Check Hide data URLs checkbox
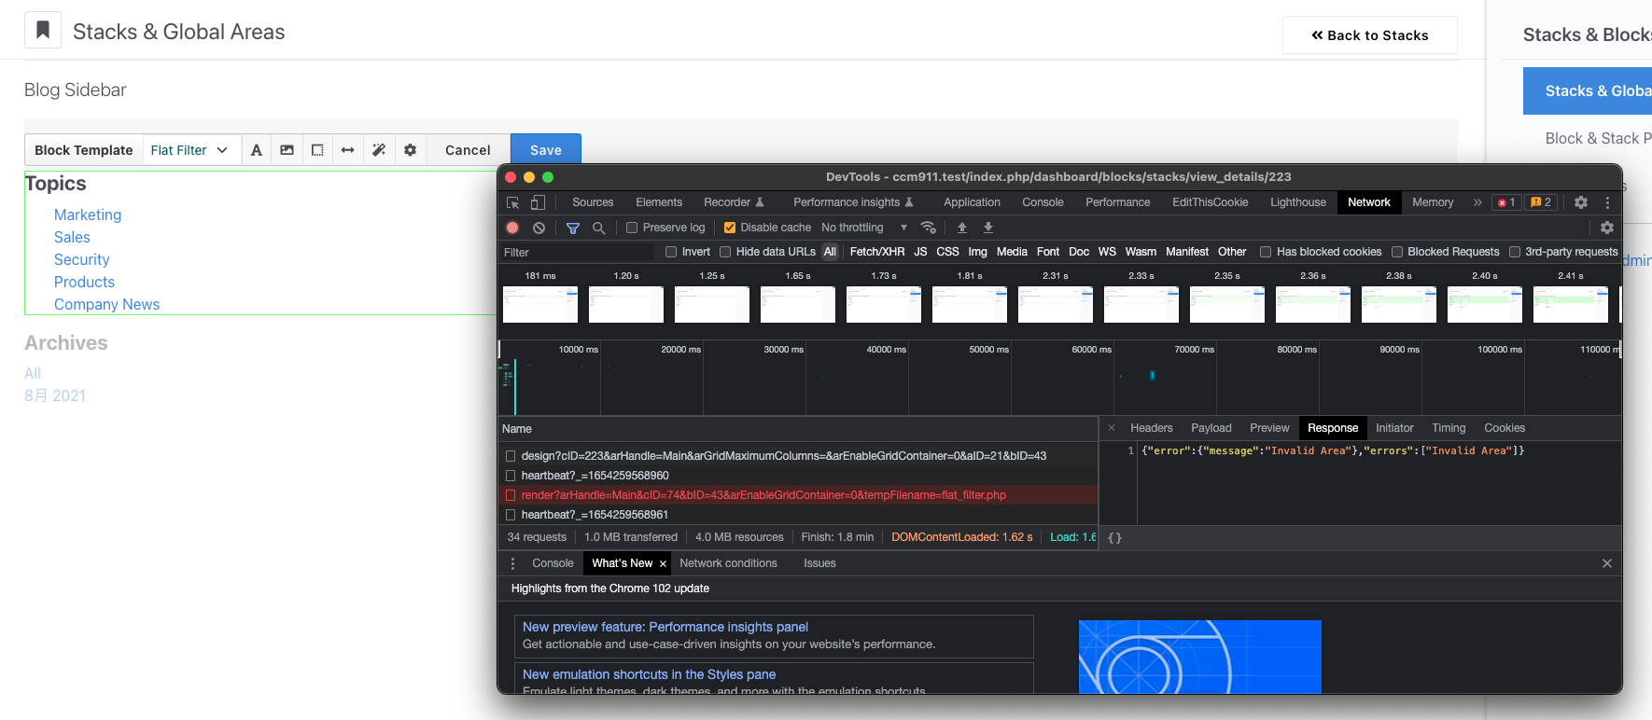This screenshot has height=720, width=1652. pyautogui.click(x=725, y=252)
